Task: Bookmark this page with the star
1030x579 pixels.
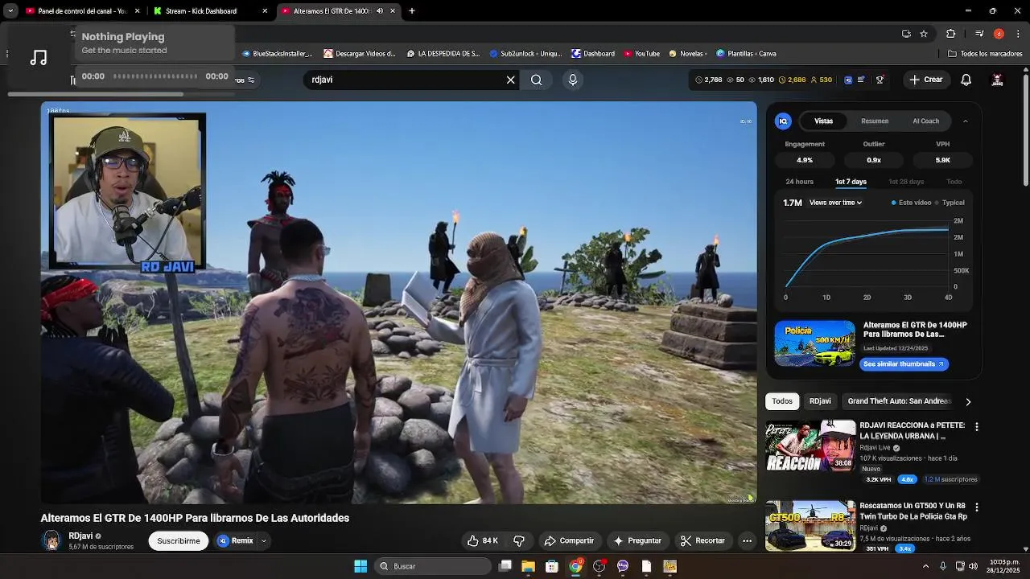Action: (924, 34)
